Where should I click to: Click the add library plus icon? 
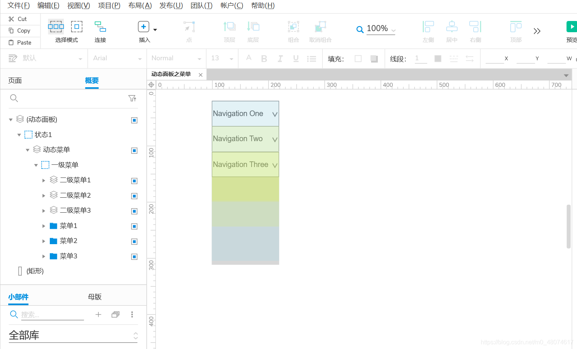point(98,315)
